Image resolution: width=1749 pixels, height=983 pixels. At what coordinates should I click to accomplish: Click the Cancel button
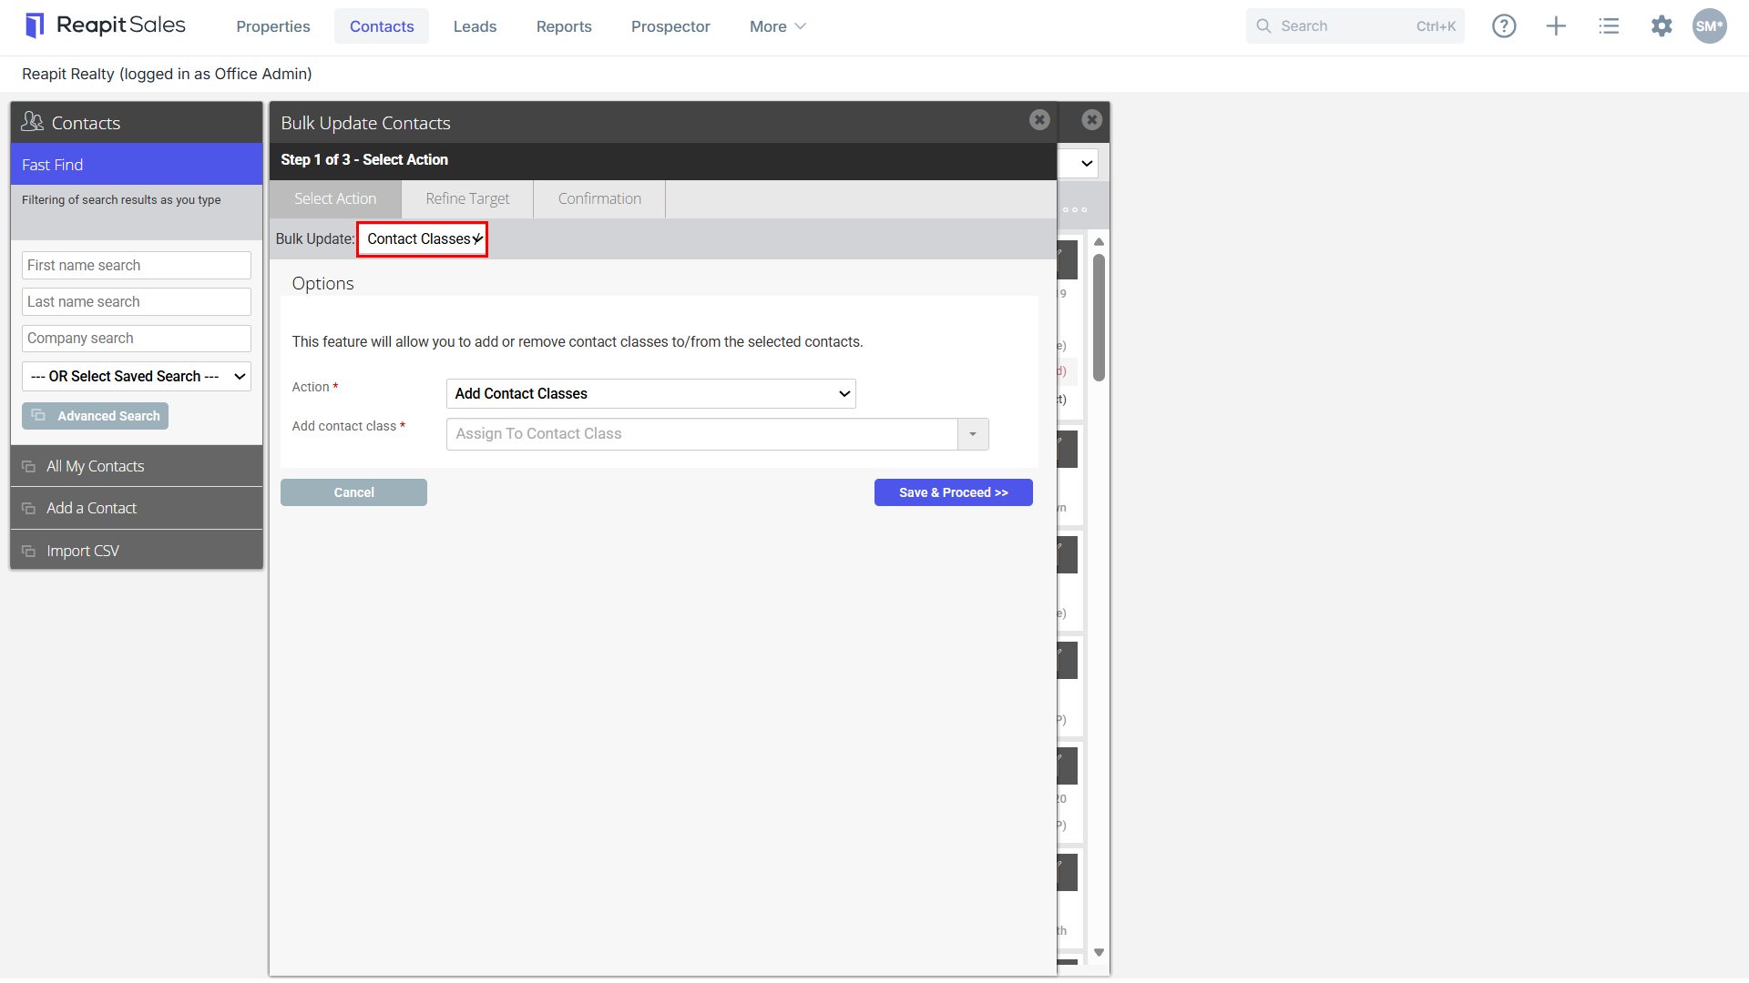pos(353,492)
